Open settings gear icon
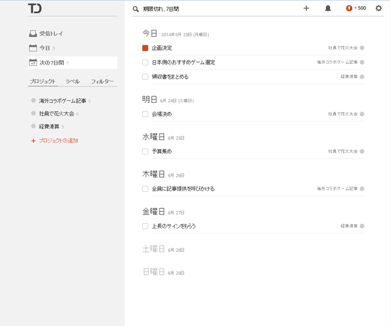The height and width of the screenshot is (326, 390). click(379, 8)
